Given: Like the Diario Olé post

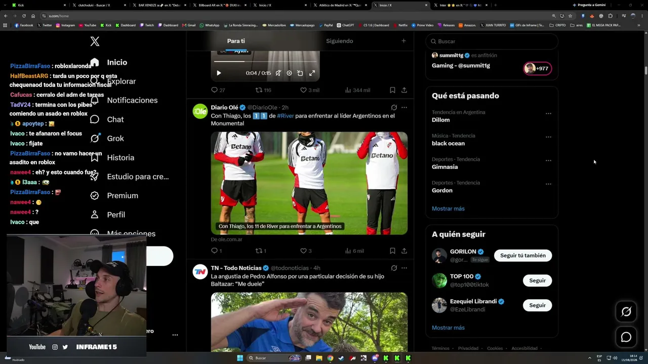Looking at the screenshot, I should [306, 251].
